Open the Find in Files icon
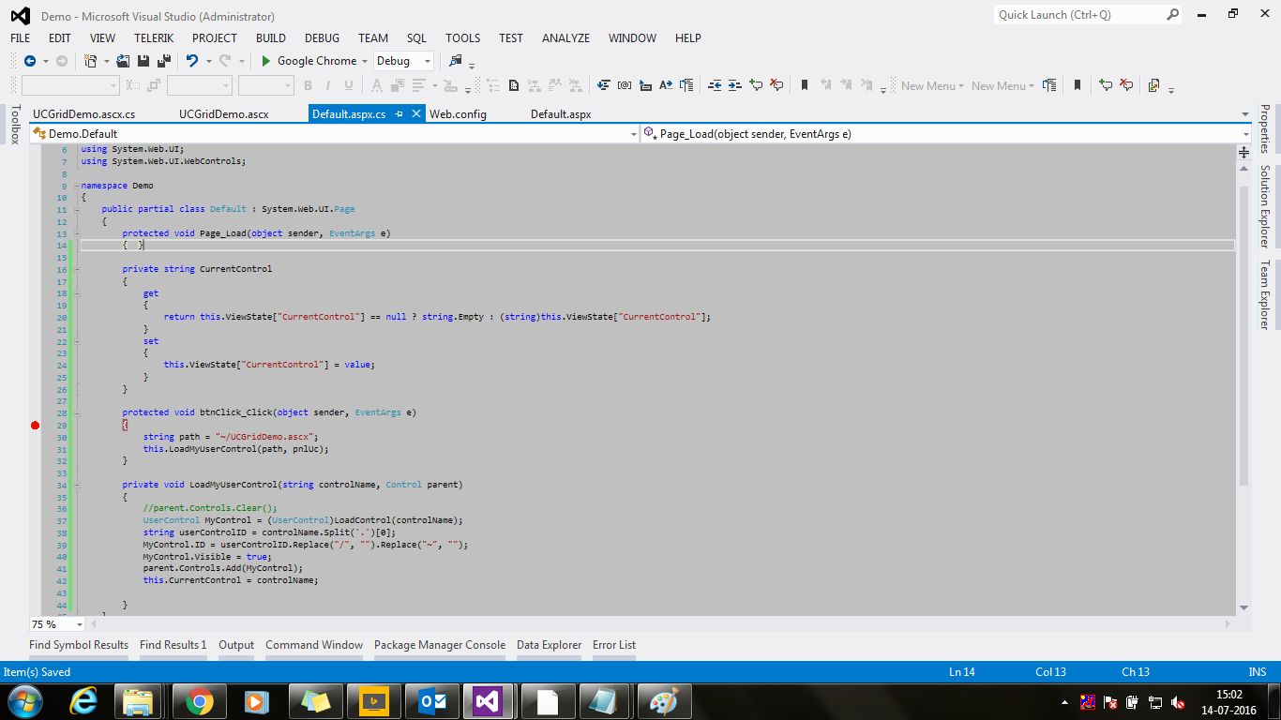Image resolution: width=1281 pixels, height=720 pixels. point(456,61)
